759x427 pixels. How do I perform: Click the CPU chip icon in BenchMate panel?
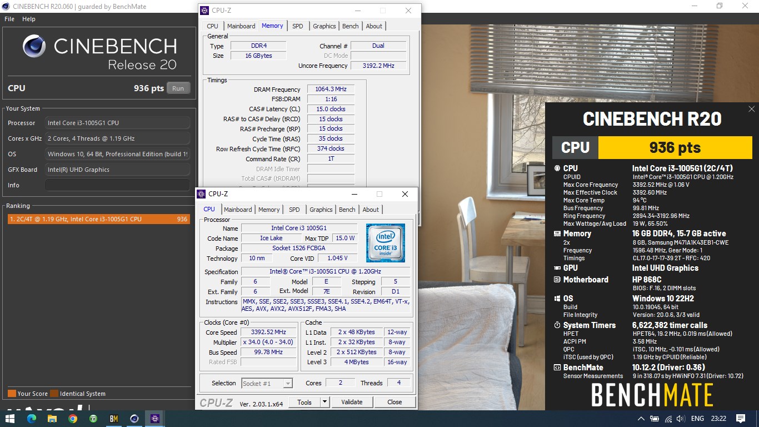(x=557, y=168)
